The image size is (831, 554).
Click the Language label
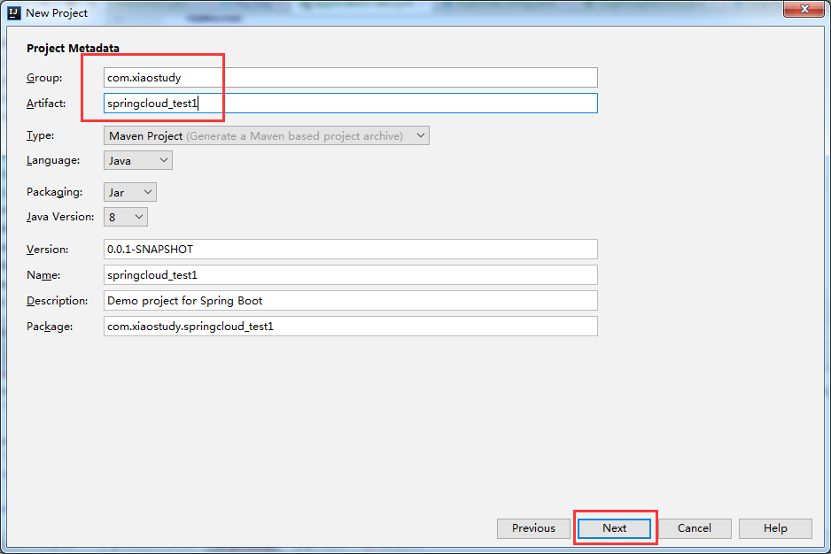point(53,160)
